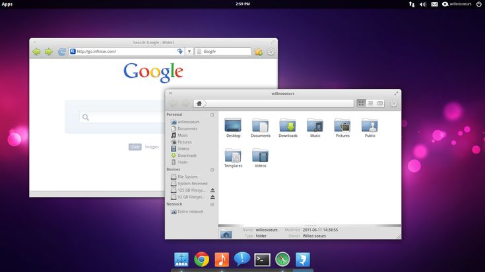Viewport: 485px width, 272px height.
Task: Click the reload button in Midori
Action: 61,51
